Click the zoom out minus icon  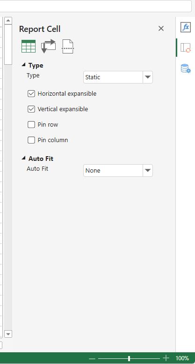point(92,359)
